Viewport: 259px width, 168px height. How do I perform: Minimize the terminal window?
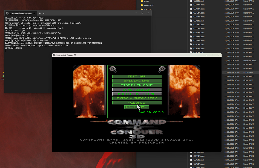pyautogui.click(x=136, y=13)
